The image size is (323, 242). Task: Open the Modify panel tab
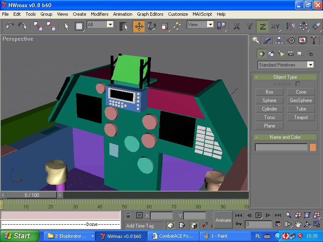(267, 40)
